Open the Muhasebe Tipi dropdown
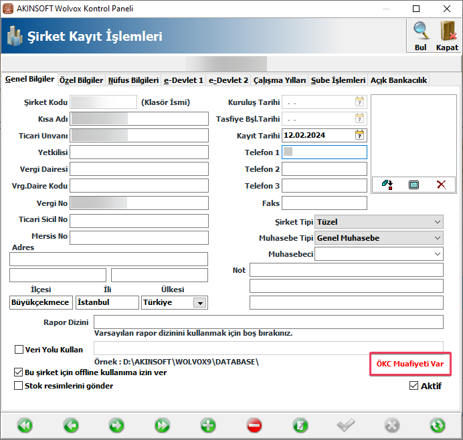The height and width of the screenshot is (440, 463). [x=437, y=238]
